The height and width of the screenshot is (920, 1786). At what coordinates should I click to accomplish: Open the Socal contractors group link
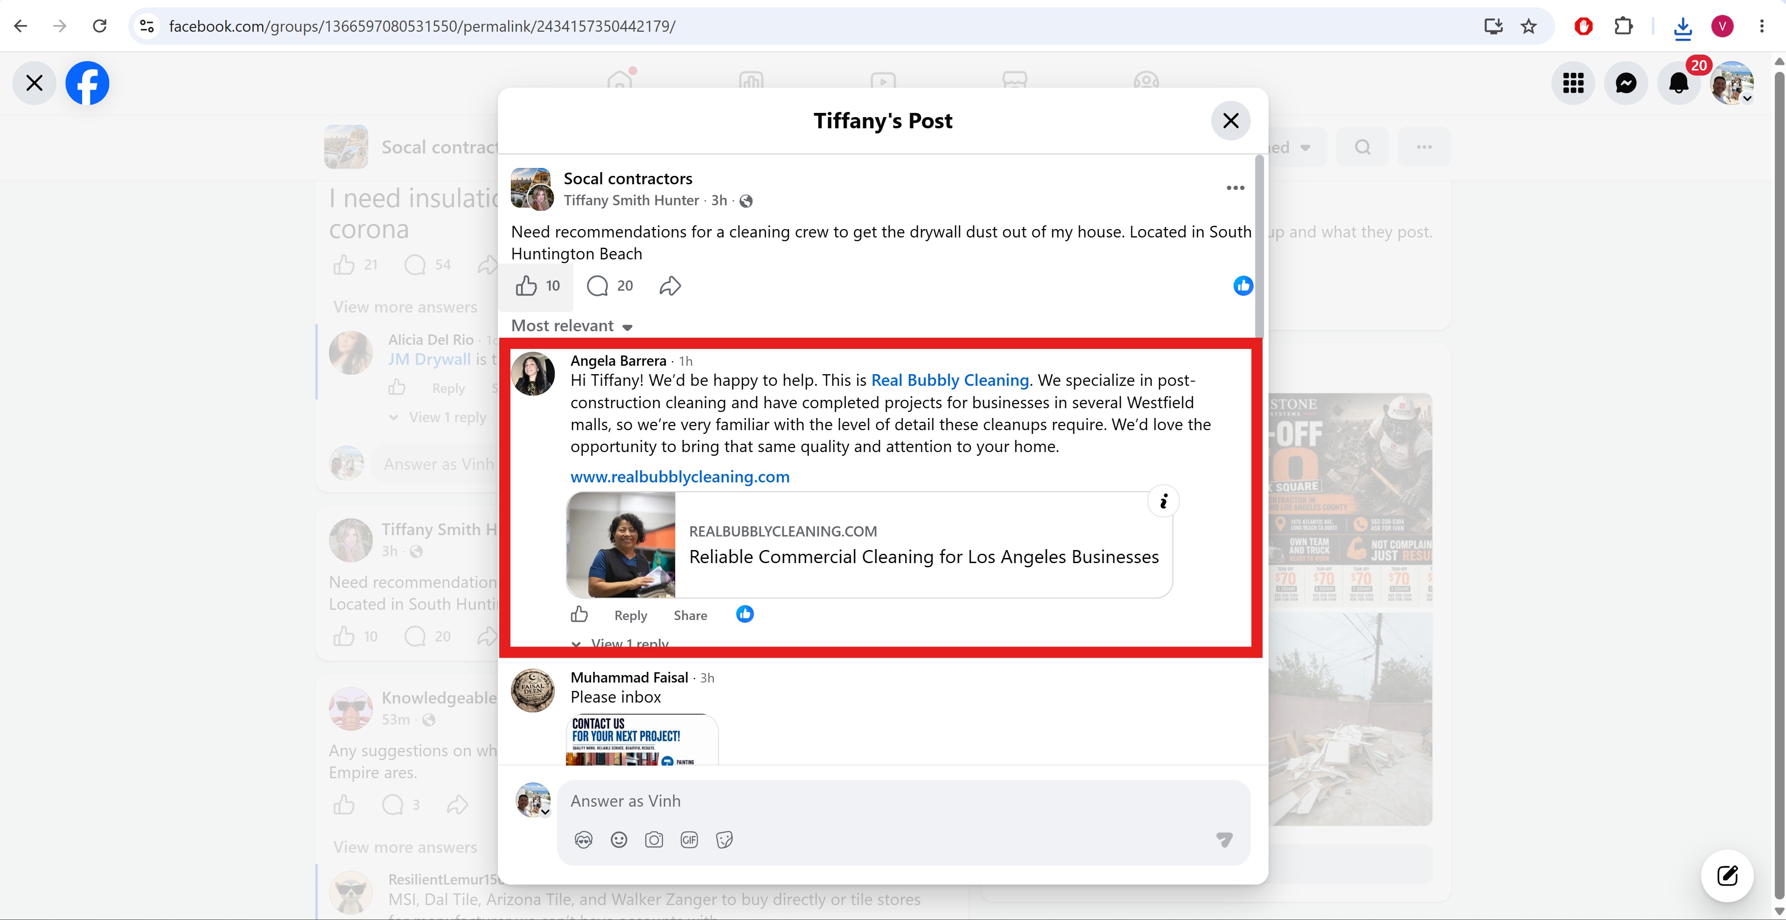(x=628, y=179)
